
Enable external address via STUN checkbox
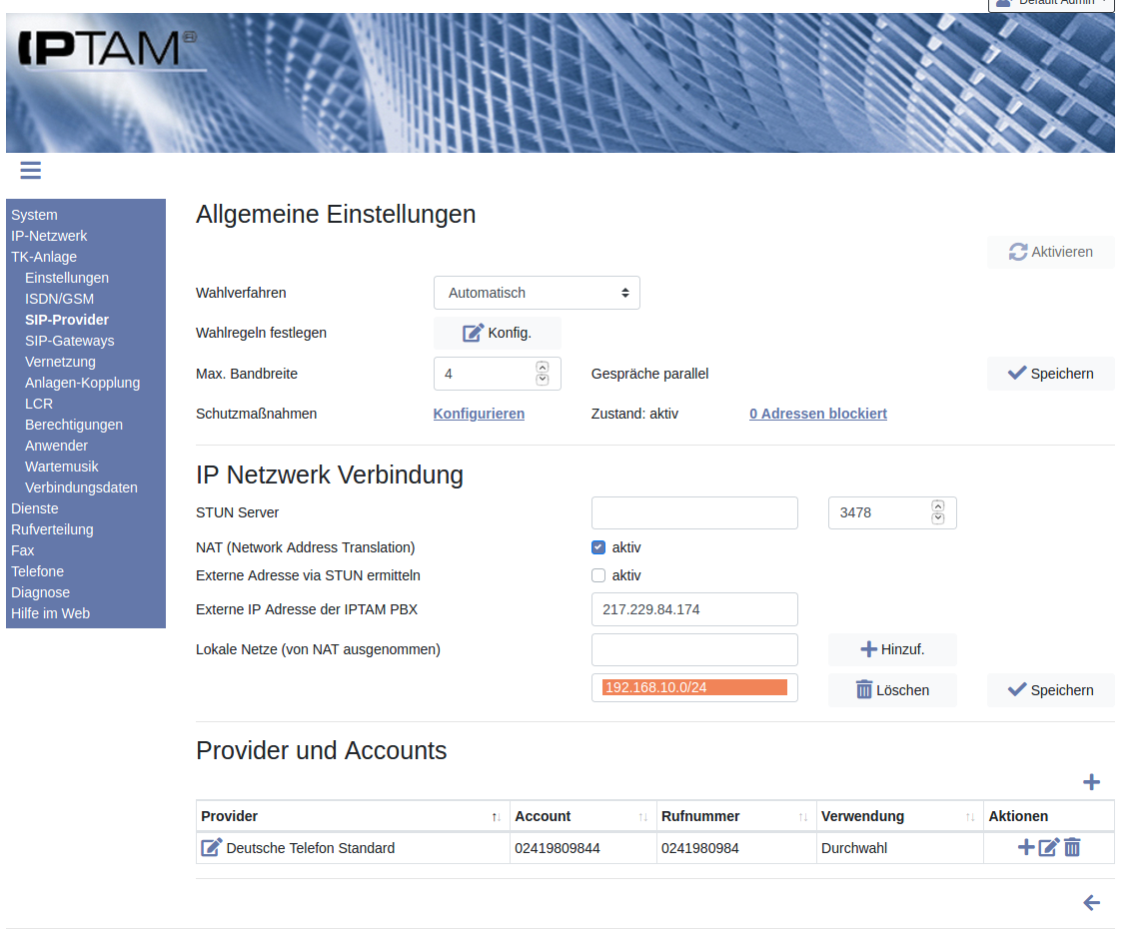pos(598,575)
